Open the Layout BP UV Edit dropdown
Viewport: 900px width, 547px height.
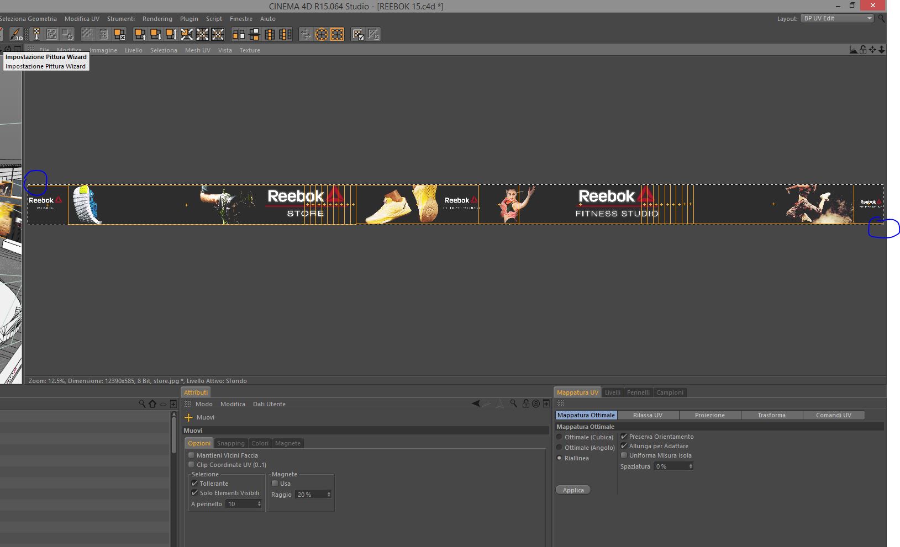837,18
